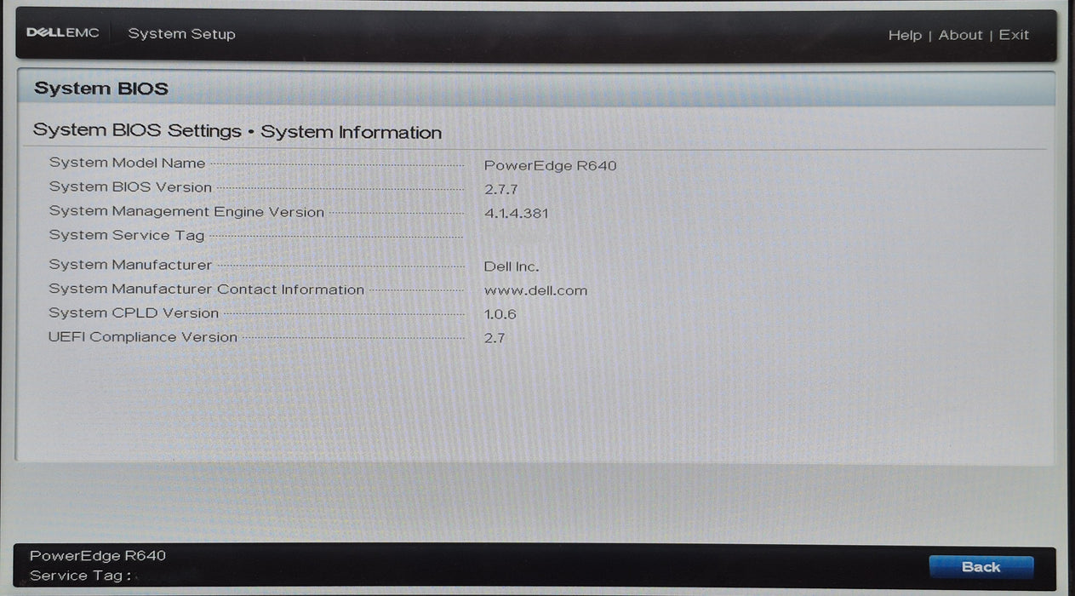
Task: Click the UEFI Compliance Version entry
Action: point(143,337)
